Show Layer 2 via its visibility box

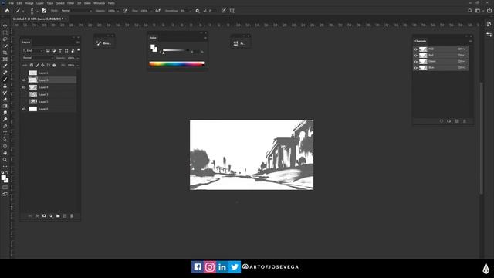tap(24, 102)
